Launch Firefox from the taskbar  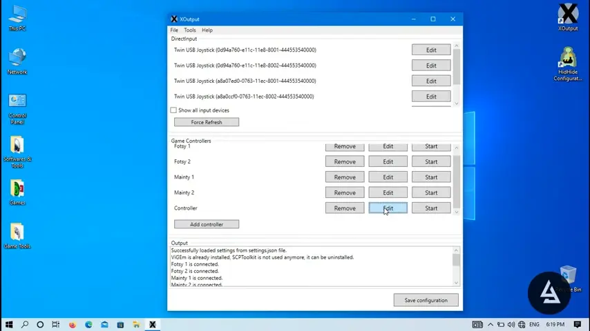tap(73, 325)
